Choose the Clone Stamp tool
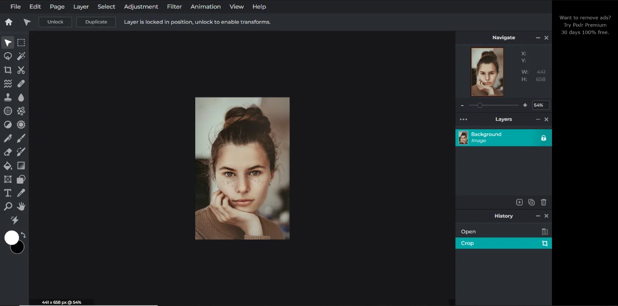The image size is (618, 306). pos(8,97)
